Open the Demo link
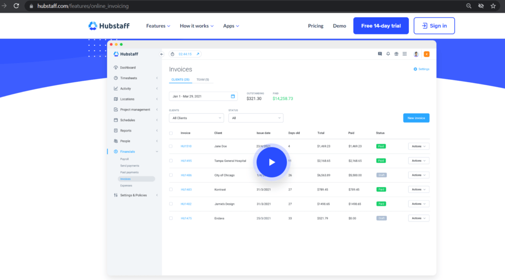The height and width of the screenshot is (280, 505). click(x=339, y=26)
